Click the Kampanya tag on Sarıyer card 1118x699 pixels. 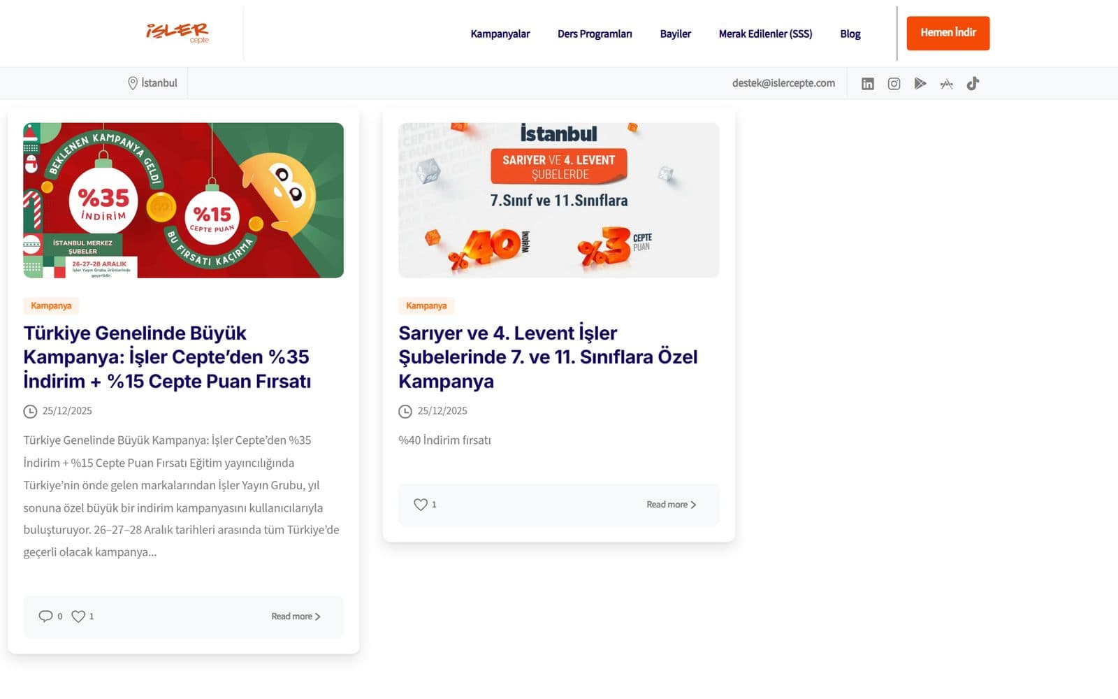pos(426,305)
